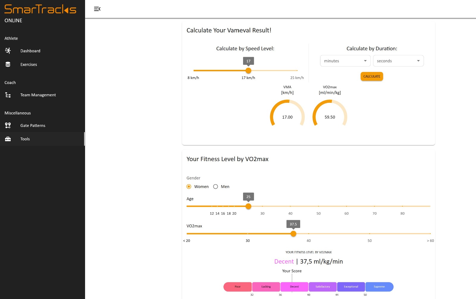Click the running athlete Dashboard icon
The image size is (476, 299).
point(8,51)
